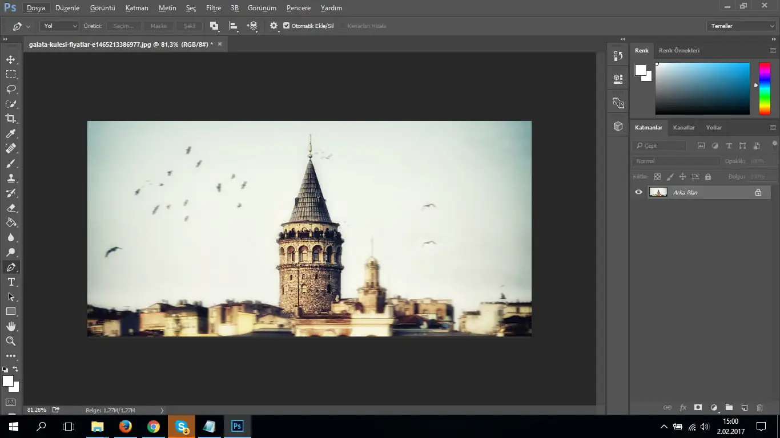The height and width of the screenshot is (438, 780).
Task: Uncheck Otomatik Ekle/Sil checkbox
Action: tap(287, 26)
